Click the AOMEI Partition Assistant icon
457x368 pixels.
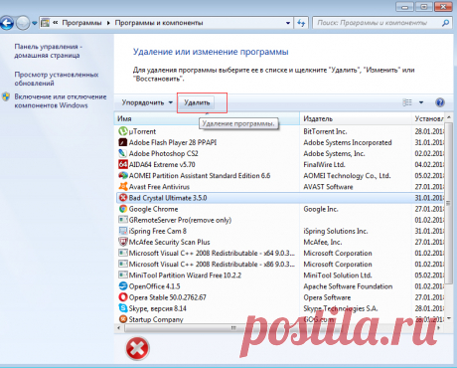click(123, 176)
